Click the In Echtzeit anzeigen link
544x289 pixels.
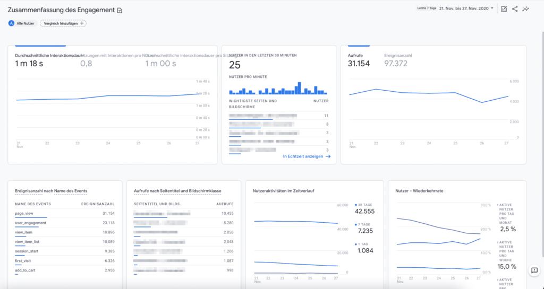coord(303,156)
